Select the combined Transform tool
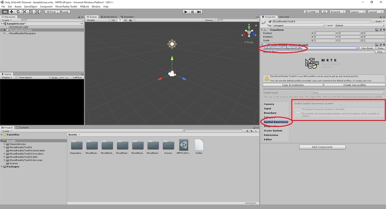Screen dimensions: 386x209 point(37,12)
